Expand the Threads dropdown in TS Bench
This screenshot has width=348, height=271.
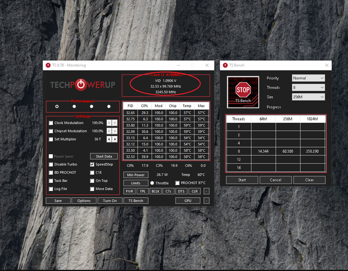308,87
